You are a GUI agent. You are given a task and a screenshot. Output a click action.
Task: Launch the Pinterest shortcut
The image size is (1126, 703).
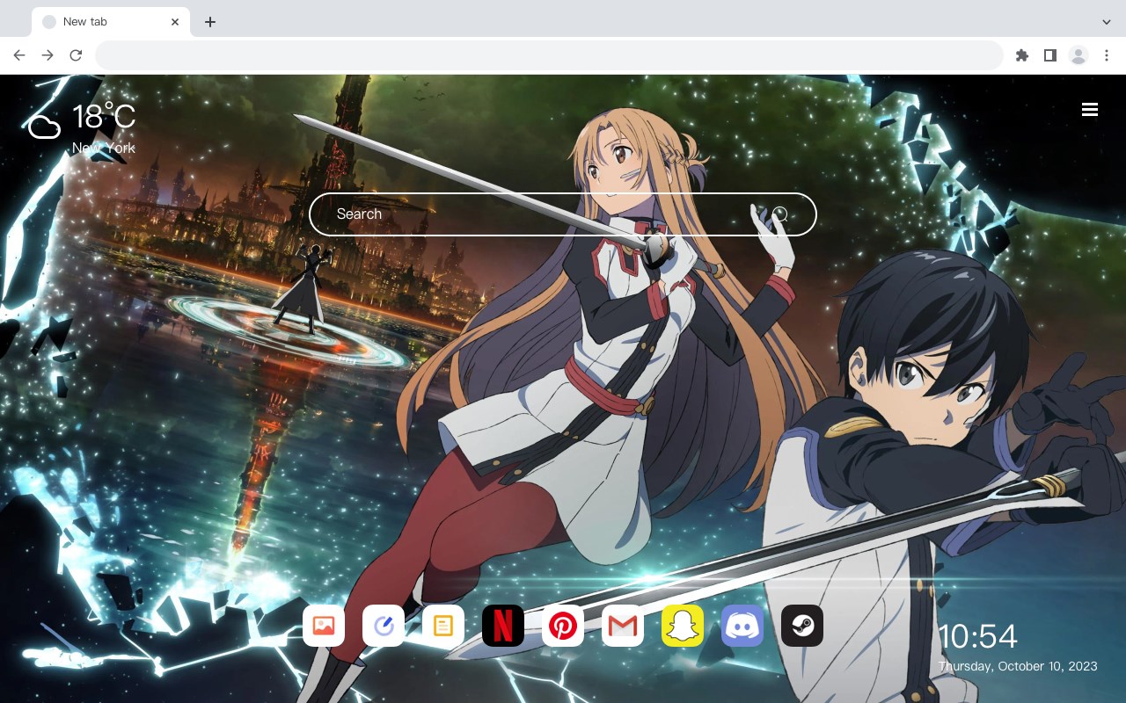point(563,626)
